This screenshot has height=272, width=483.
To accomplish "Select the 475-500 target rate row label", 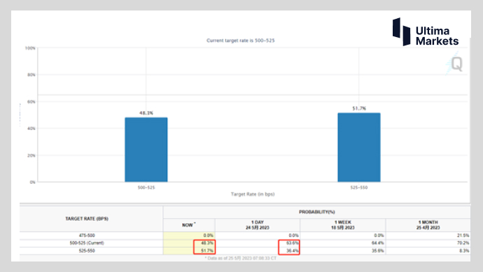I will click(x=87, y=236).
